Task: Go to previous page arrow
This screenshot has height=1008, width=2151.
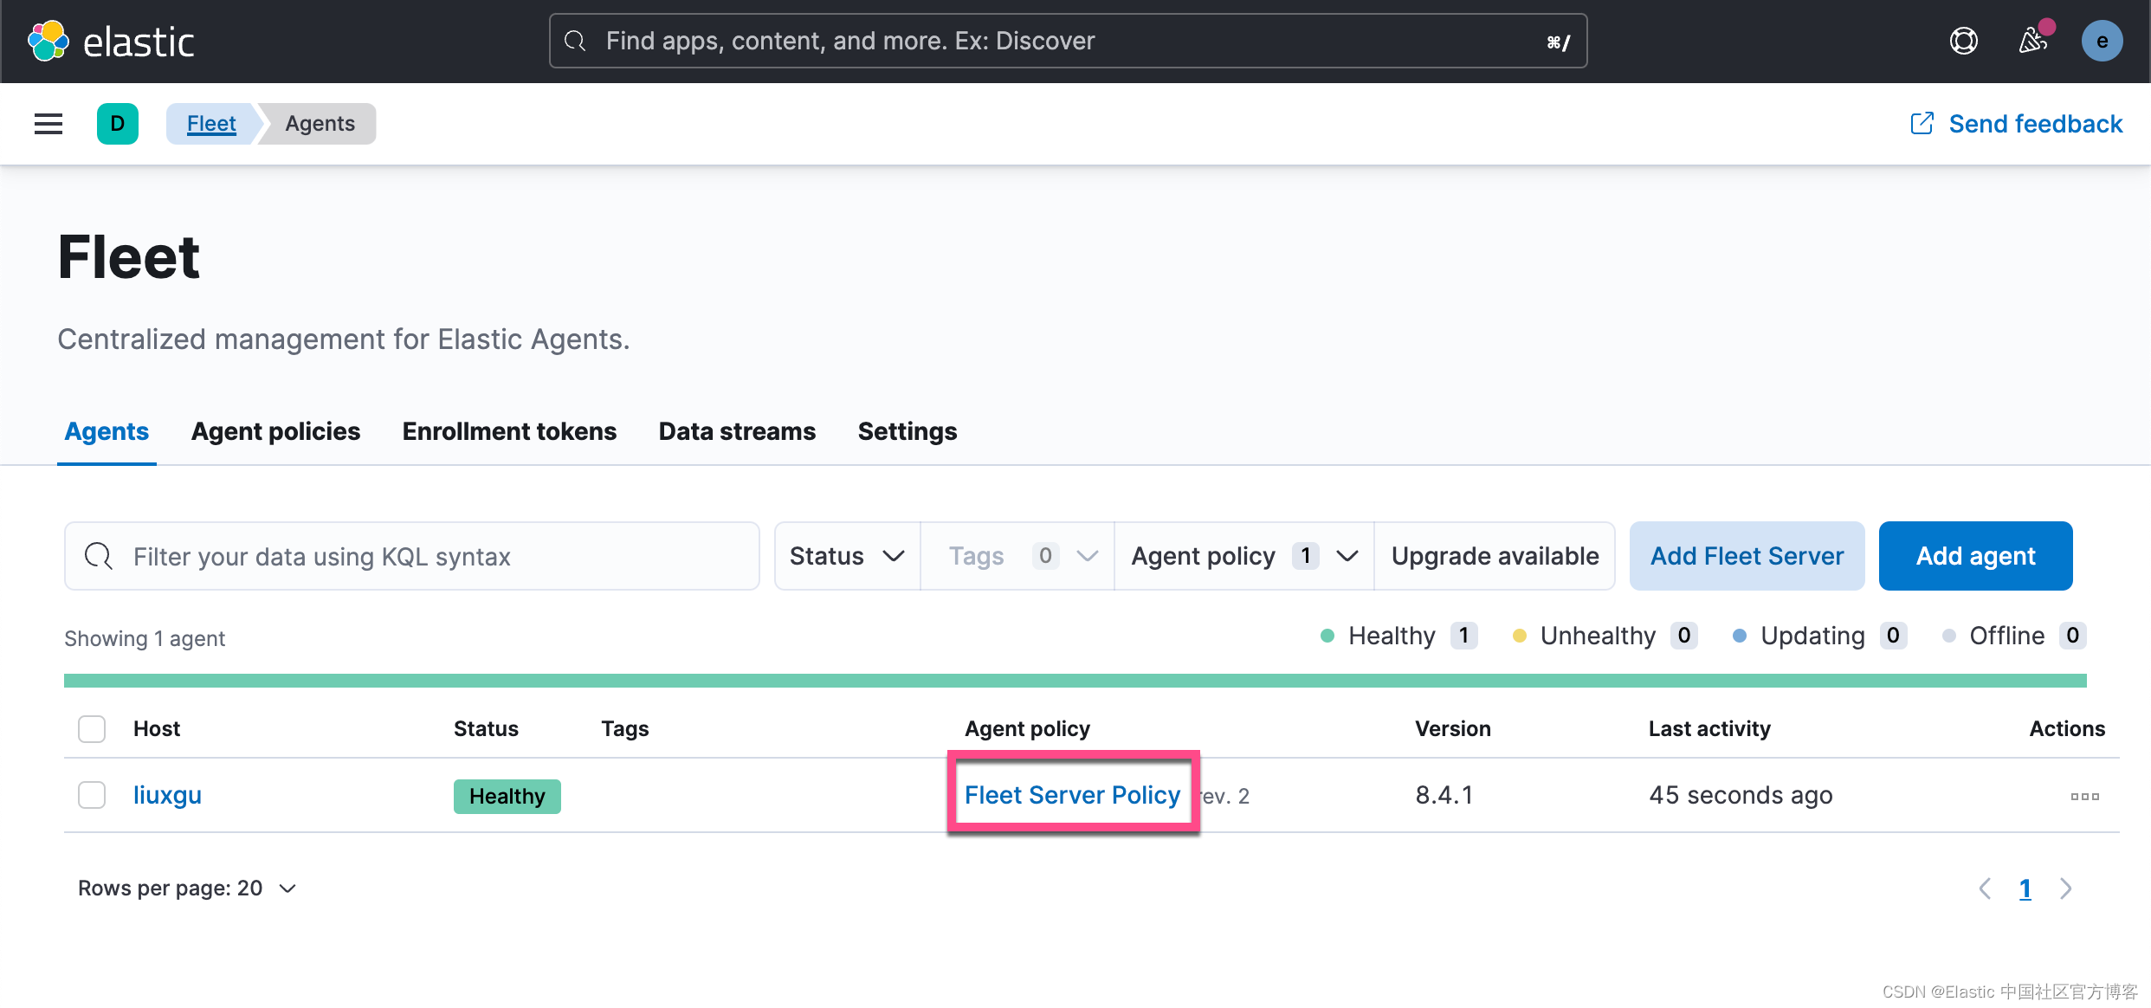Action: (1986, 888)
